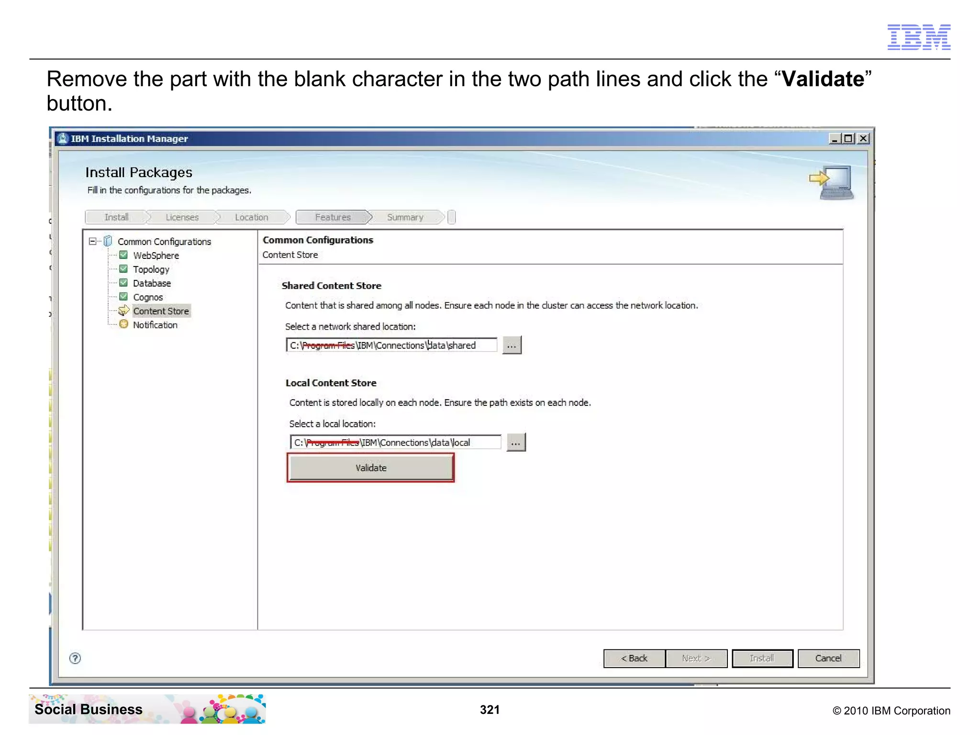
Task: Go to the Features wizard step
Action: tap(333, 217)
